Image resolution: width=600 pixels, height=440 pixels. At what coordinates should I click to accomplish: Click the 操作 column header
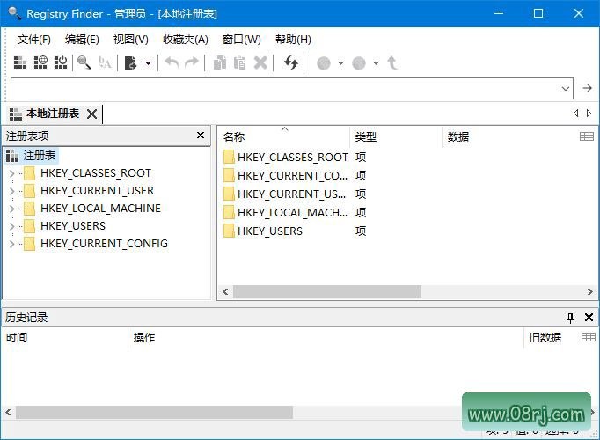pos(326,337)
